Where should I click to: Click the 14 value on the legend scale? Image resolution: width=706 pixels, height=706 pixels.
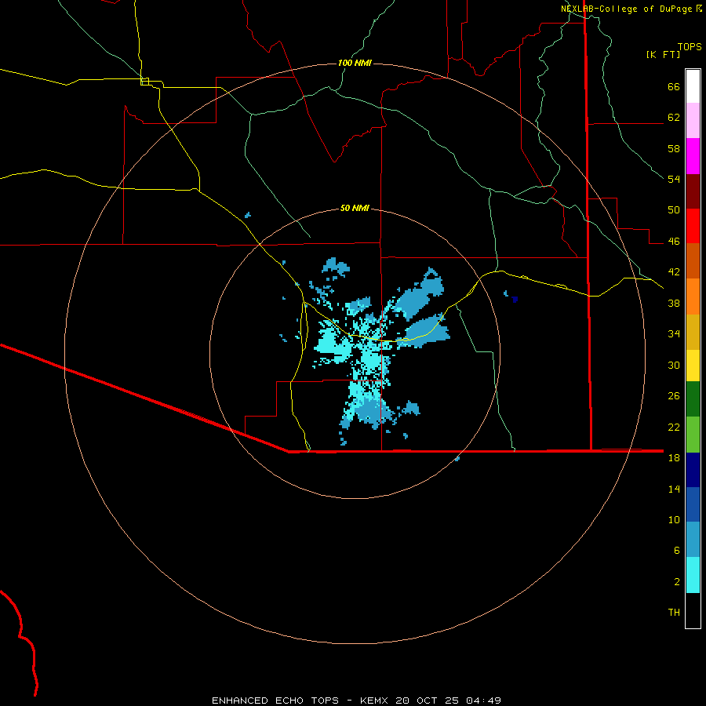[674, 489]
